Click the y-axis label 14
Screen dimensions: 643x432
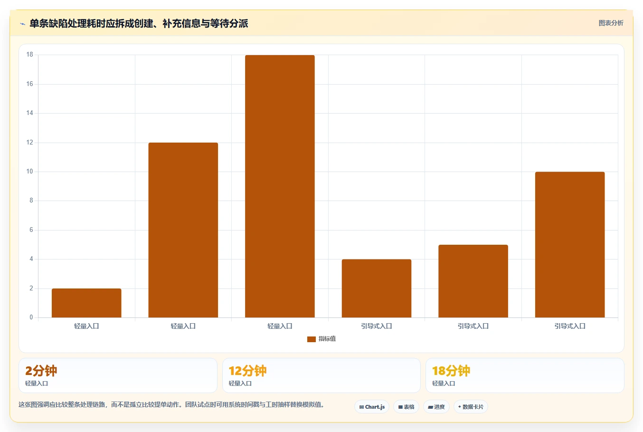[x=30, y=113]
